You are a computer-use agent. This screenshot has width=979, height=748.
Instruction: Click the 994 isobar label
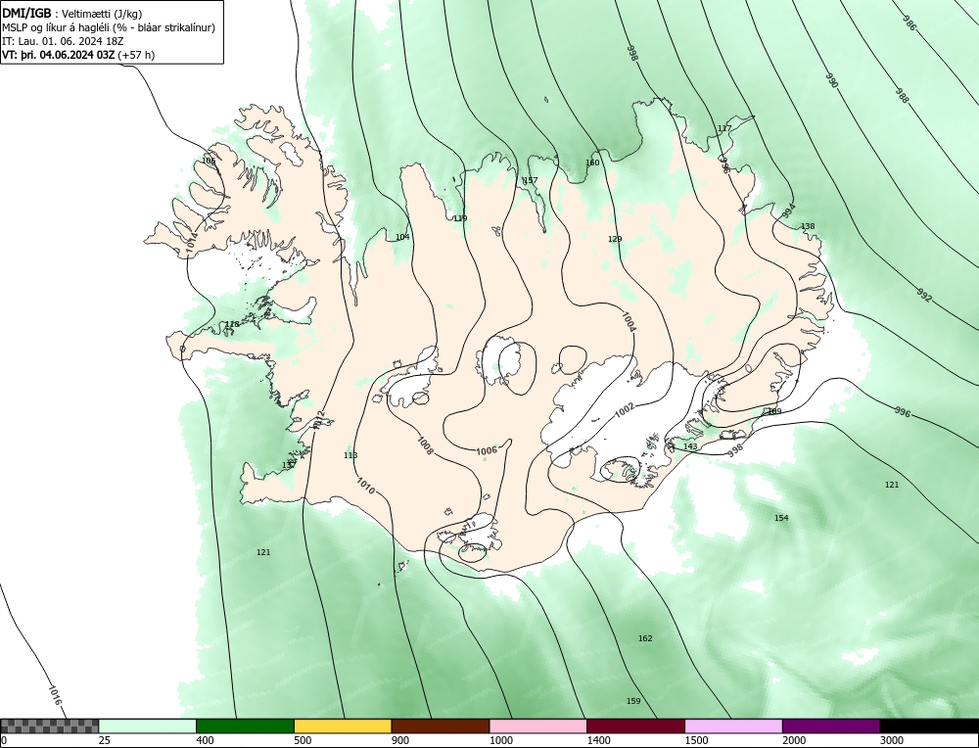[789, 210]
